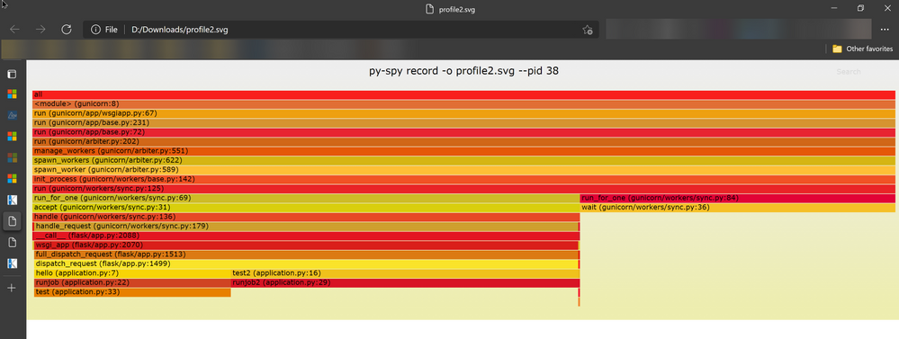Click the address bar showing D:/Downloads/profile2.svg
Image resolution: width=899 pixels, height=339 pixels.
340,30
